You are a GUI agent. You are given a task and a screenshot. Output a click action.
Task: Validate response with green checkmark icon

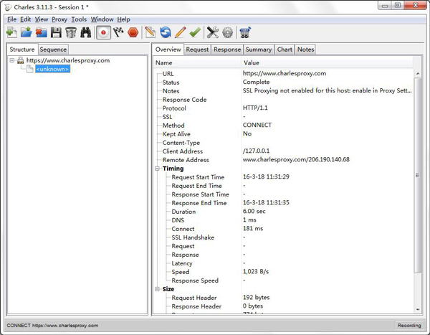(x=195, y=32)
